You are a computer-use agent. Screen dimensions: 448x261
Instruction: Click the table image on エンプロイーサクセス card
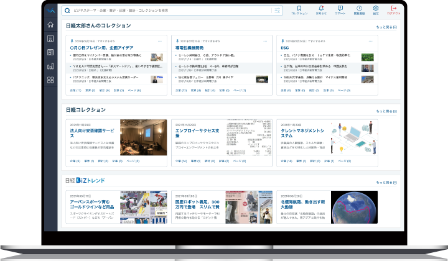coord(249,137)
